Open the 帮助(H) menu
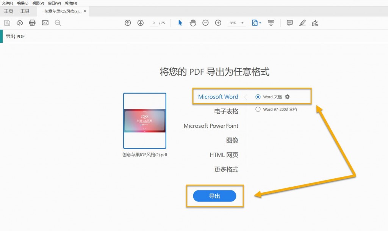The height and width of the screenshot is (231, 388). [x=71, y=3]
